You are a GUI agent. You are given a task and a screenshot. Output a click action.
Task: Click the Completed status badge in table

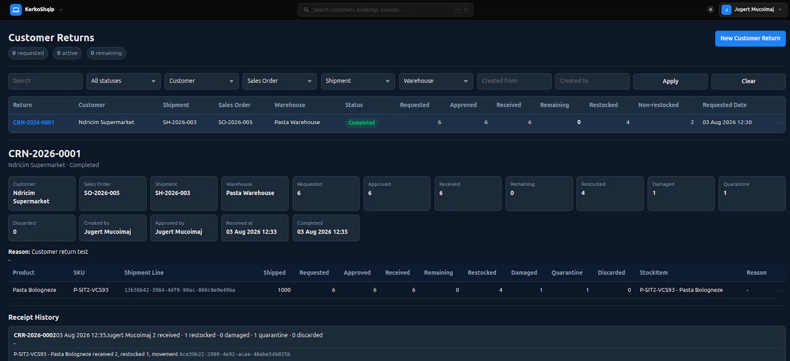(361, 123)
